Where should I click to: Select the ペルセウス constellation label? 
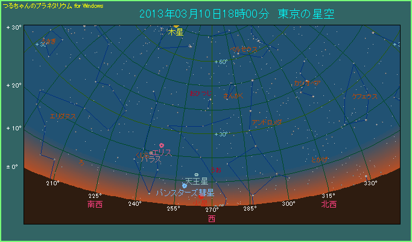[x=244, y=49]
